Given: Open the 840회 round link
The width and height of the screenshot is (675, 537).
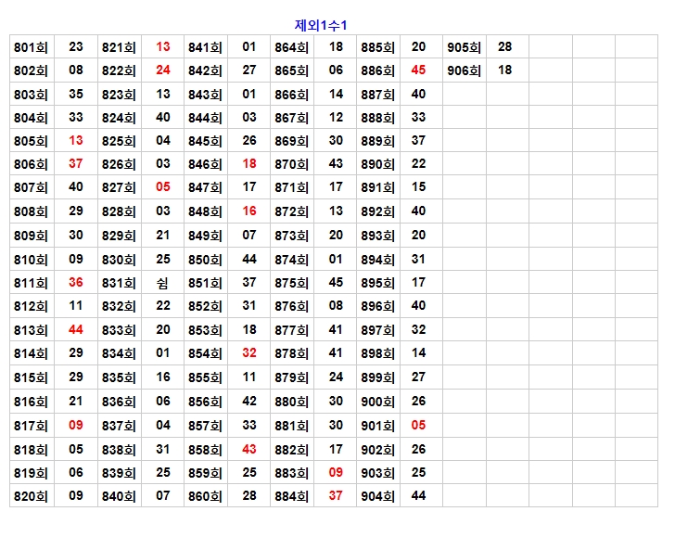Looking at the screenshot, I should click(119, 496).
